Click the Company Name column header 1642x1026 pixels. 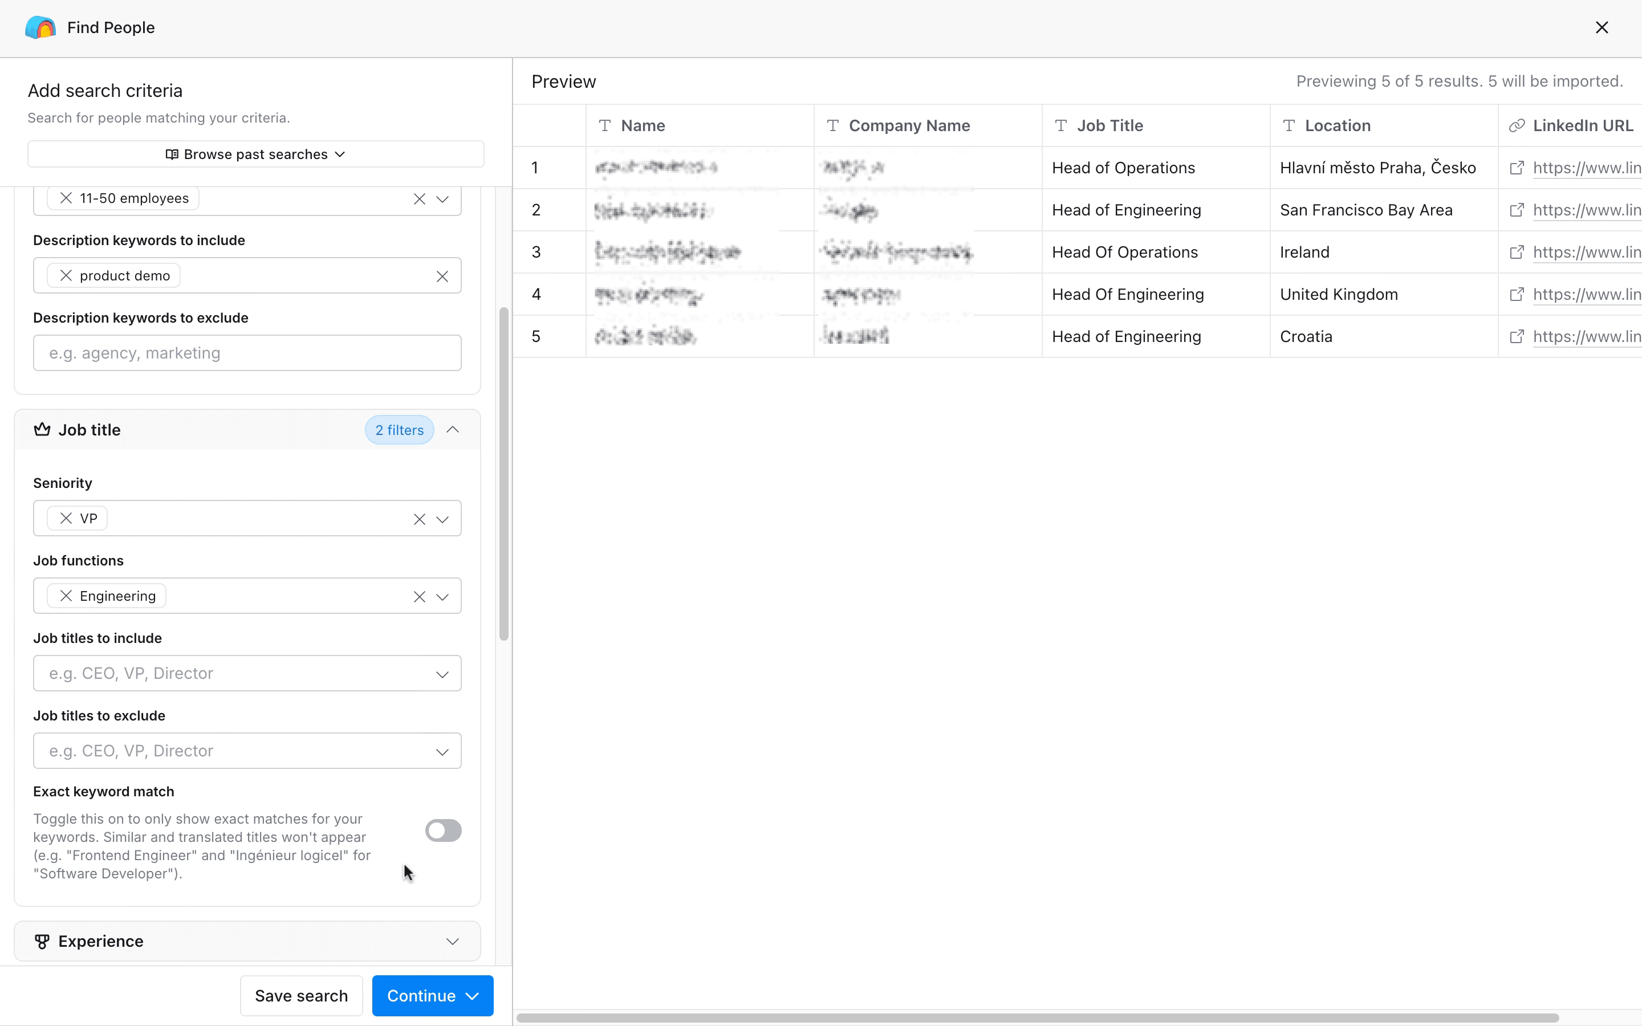pyautogui.click(x=928, y=125)
